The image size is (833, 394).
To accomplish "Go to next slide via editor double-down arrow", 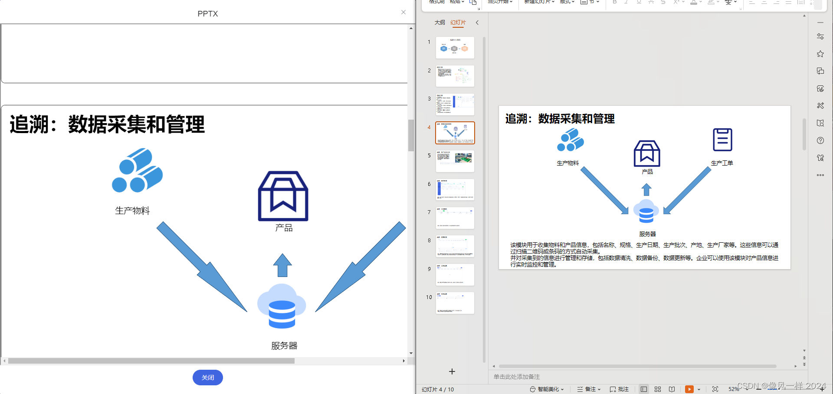I will [804, 365].
